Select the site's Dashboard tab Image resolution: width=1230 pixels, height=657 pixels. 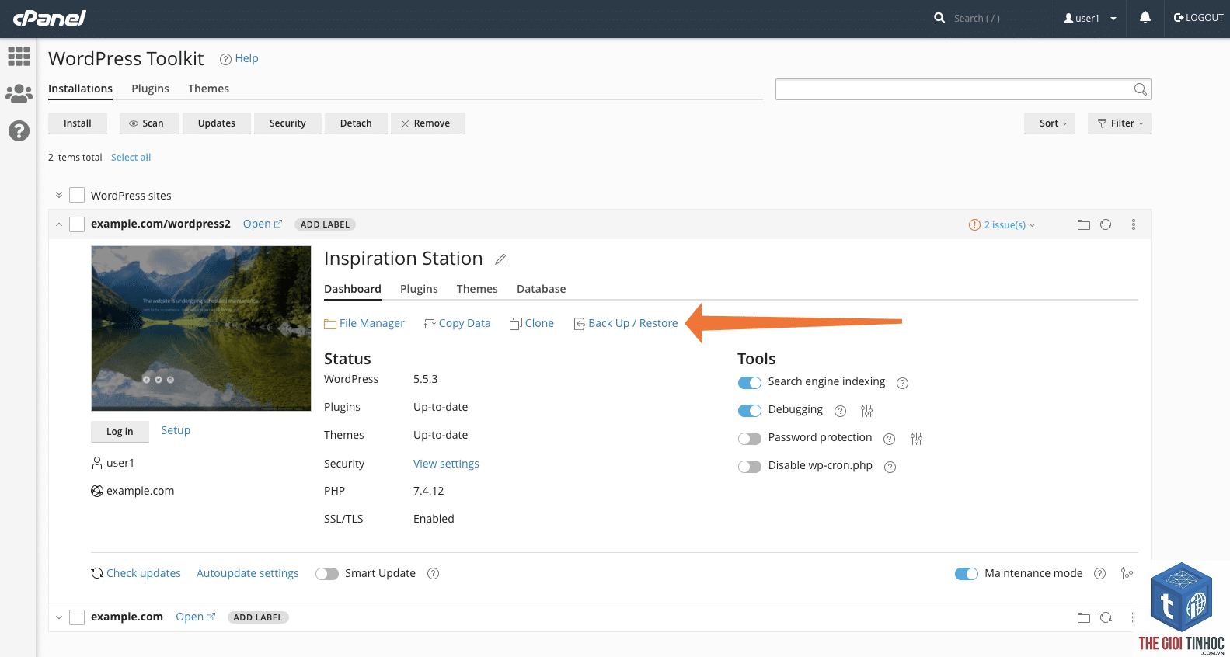click(x=353, y=289)
